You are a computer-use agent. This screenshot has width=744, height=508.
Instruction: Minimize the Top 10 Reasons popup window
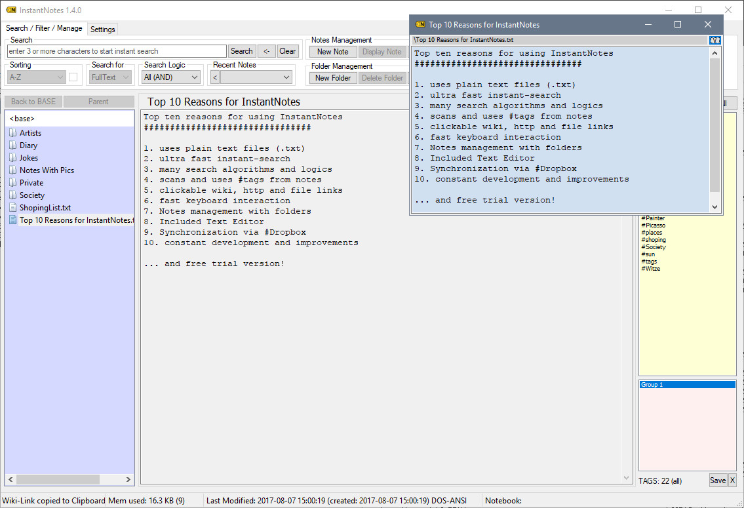[648, 25]
